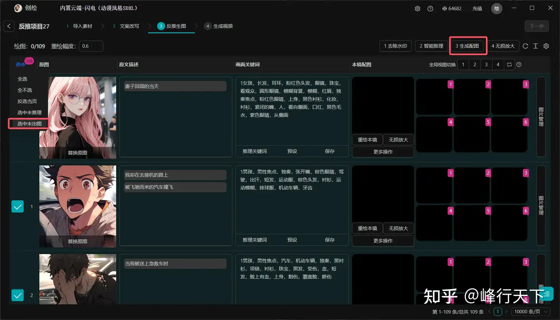Toggle the checkbox for row 2
Screen dimensions: 560x320
(x=18, y=295)
